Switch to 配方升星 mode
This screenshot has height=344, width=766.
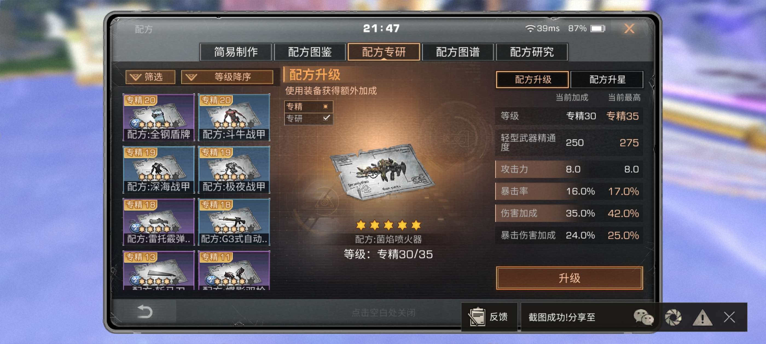tap(607, 79)
